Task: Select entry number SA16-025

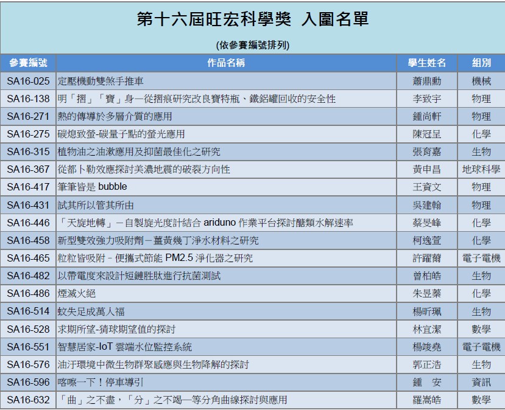Action: click(28, 81)
